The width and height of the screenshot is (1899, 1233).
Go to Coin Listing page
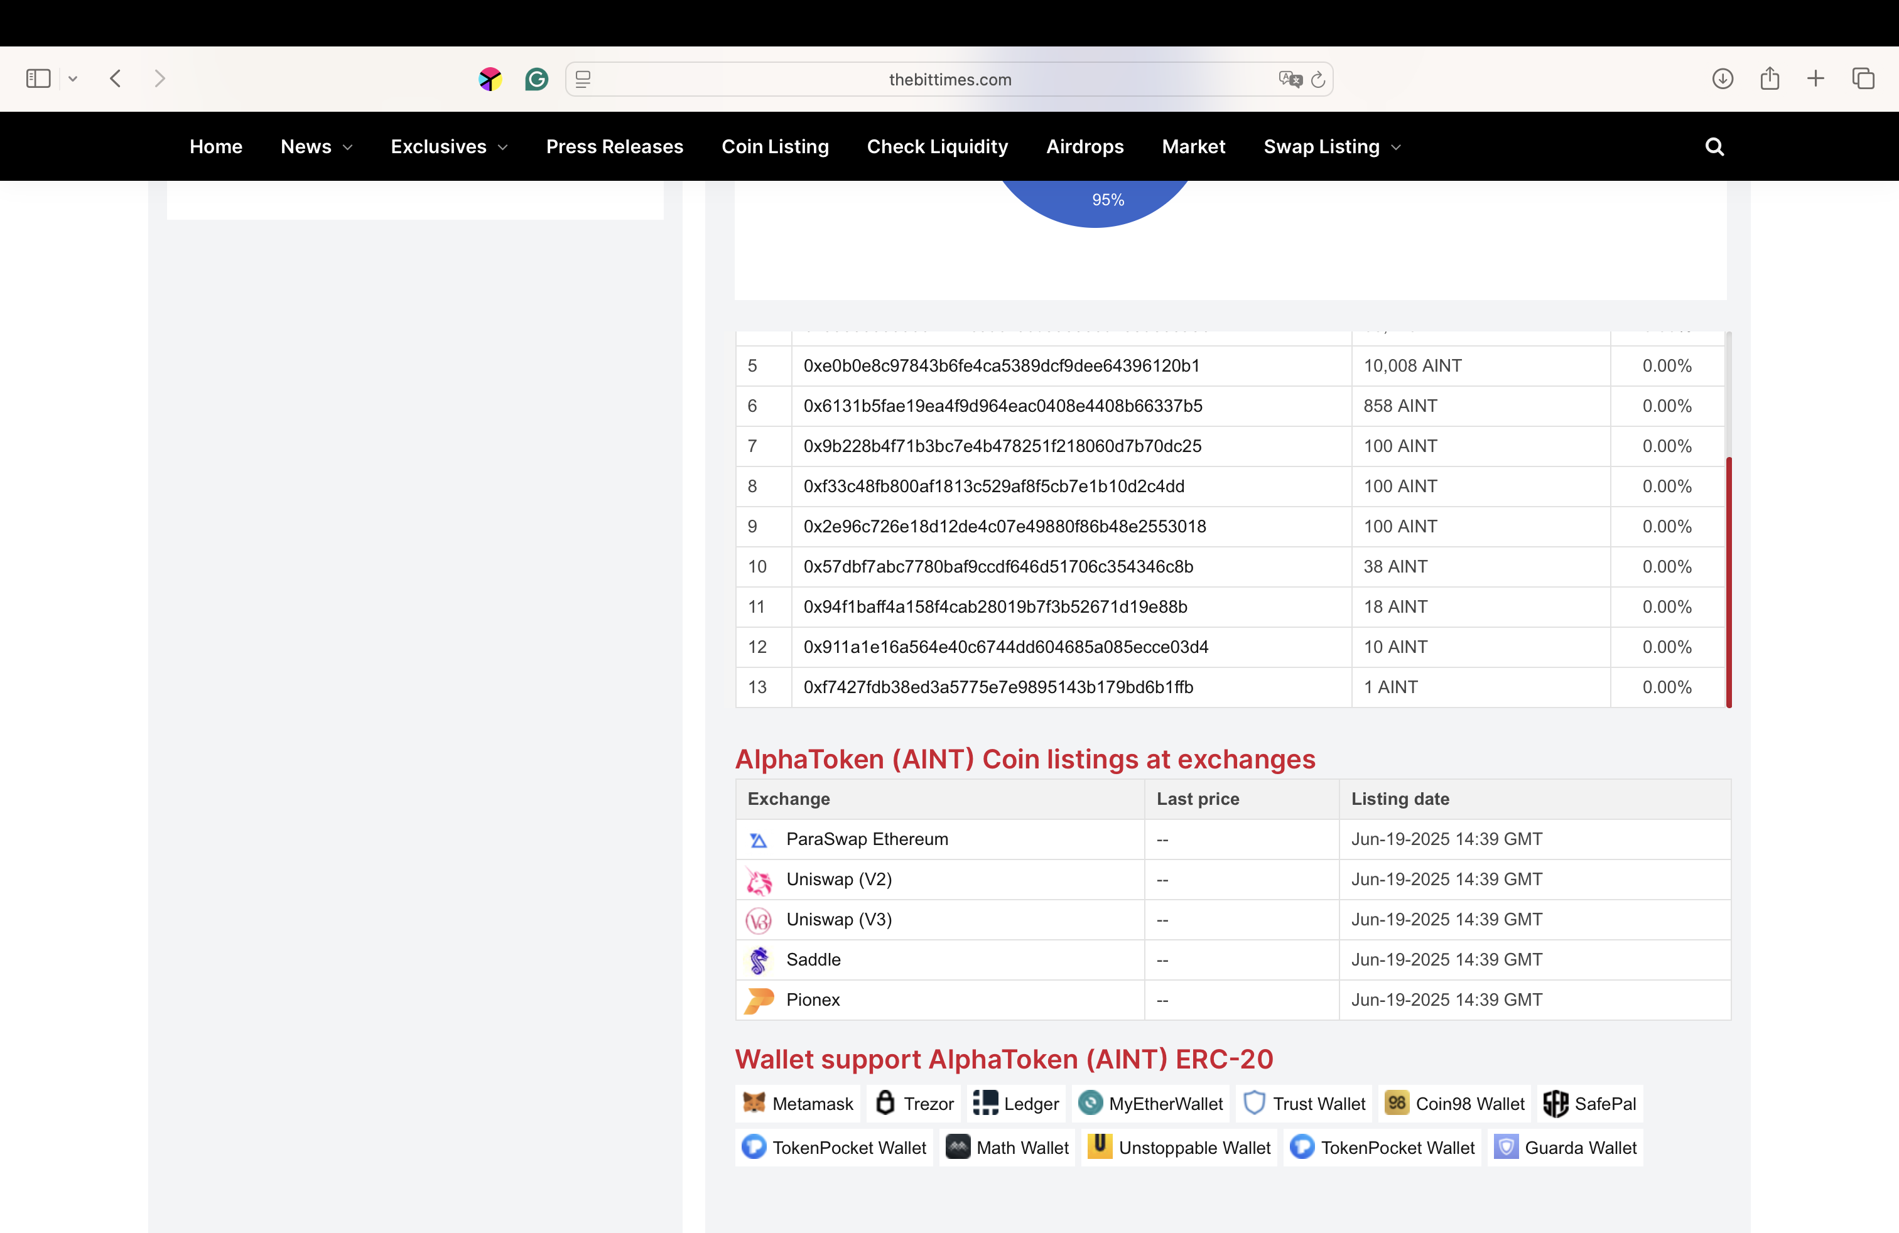point(775,147)
